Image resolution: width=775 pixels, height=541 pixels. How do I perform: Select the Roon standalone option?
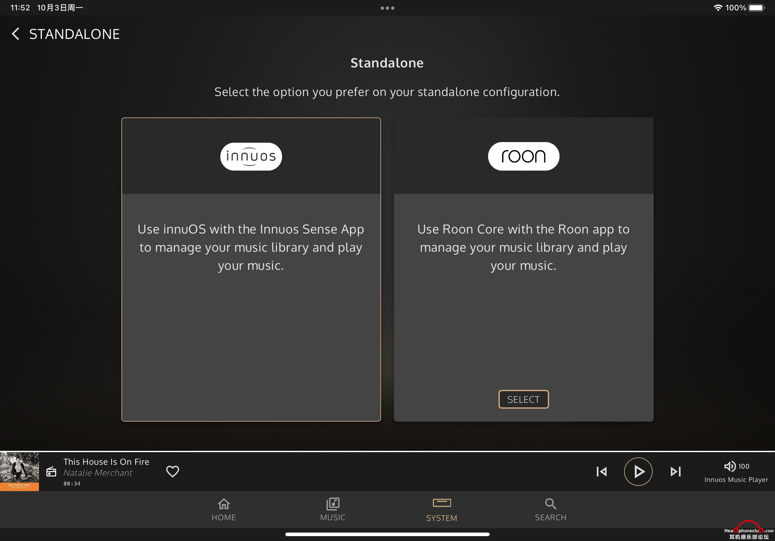pos(523,399)
